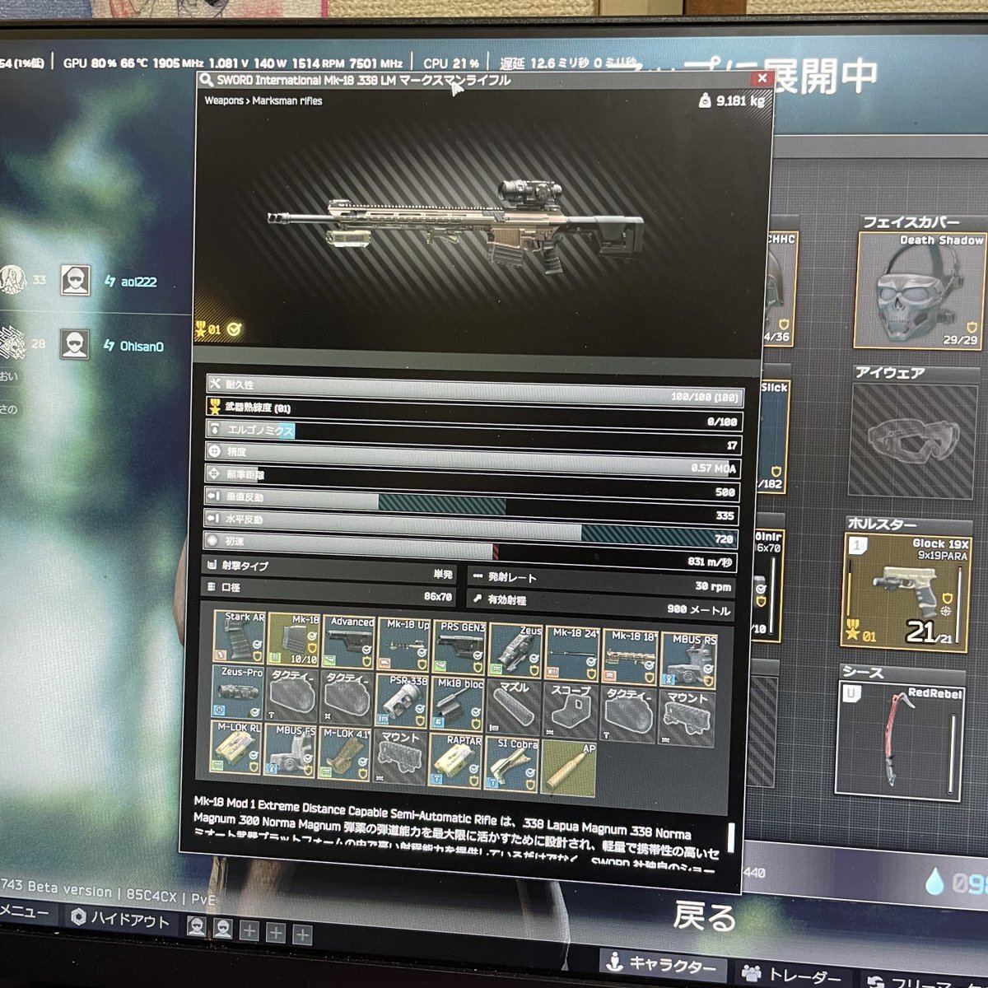988x988 pixels.
Task: Click the window title SWORD International Mk-18
Action: pos(364,81)
